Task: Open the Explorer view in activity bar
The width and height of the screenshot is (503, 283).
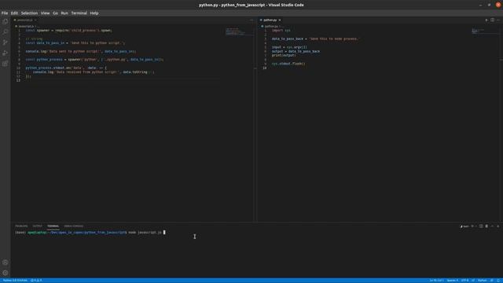Action: coord(6,21)
